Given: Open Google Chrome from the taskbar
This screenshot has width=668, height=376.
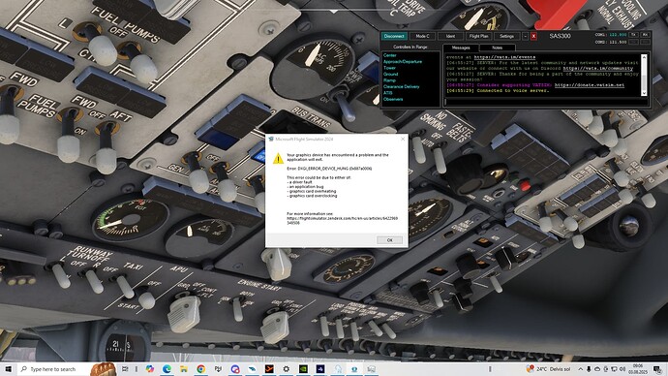Looking at the screenshot, I should (200, 369).
